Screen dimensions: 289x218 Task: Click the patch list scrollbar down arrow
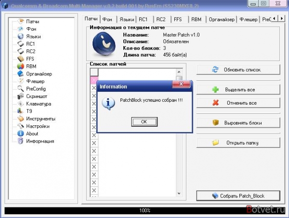pyautogui.click(x=179, y=194)
